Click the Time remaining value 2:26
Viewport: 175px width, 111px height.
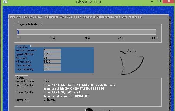pyautogui.click(x=52, y=69)
